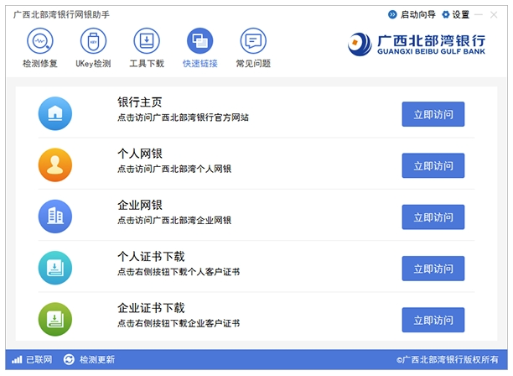Viewport: 513px width, 376px height.
Task: Click description 点击访问广西北部湾个人网银
Action: pyautogui.click(x=174, y=169)
